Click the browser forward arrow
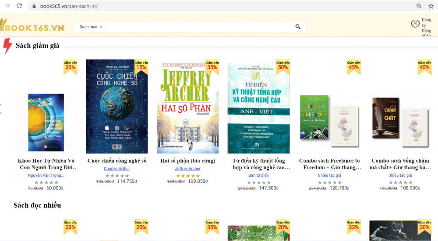Viewport: 438px width, 241px height. pyautogui.click(x=7, y=6)
